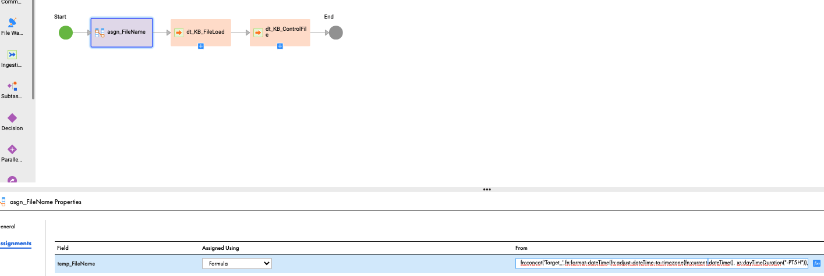
Task: Select the partially visible palette icon below Parallel
Action: click(x=12, y=180)
